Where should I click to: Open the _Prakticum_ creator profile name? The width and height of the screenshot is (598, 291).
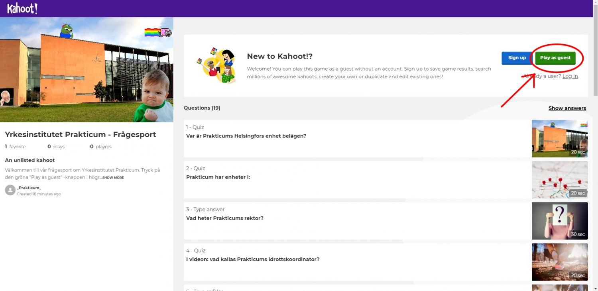pyautogui.click(x=29, y=187)
